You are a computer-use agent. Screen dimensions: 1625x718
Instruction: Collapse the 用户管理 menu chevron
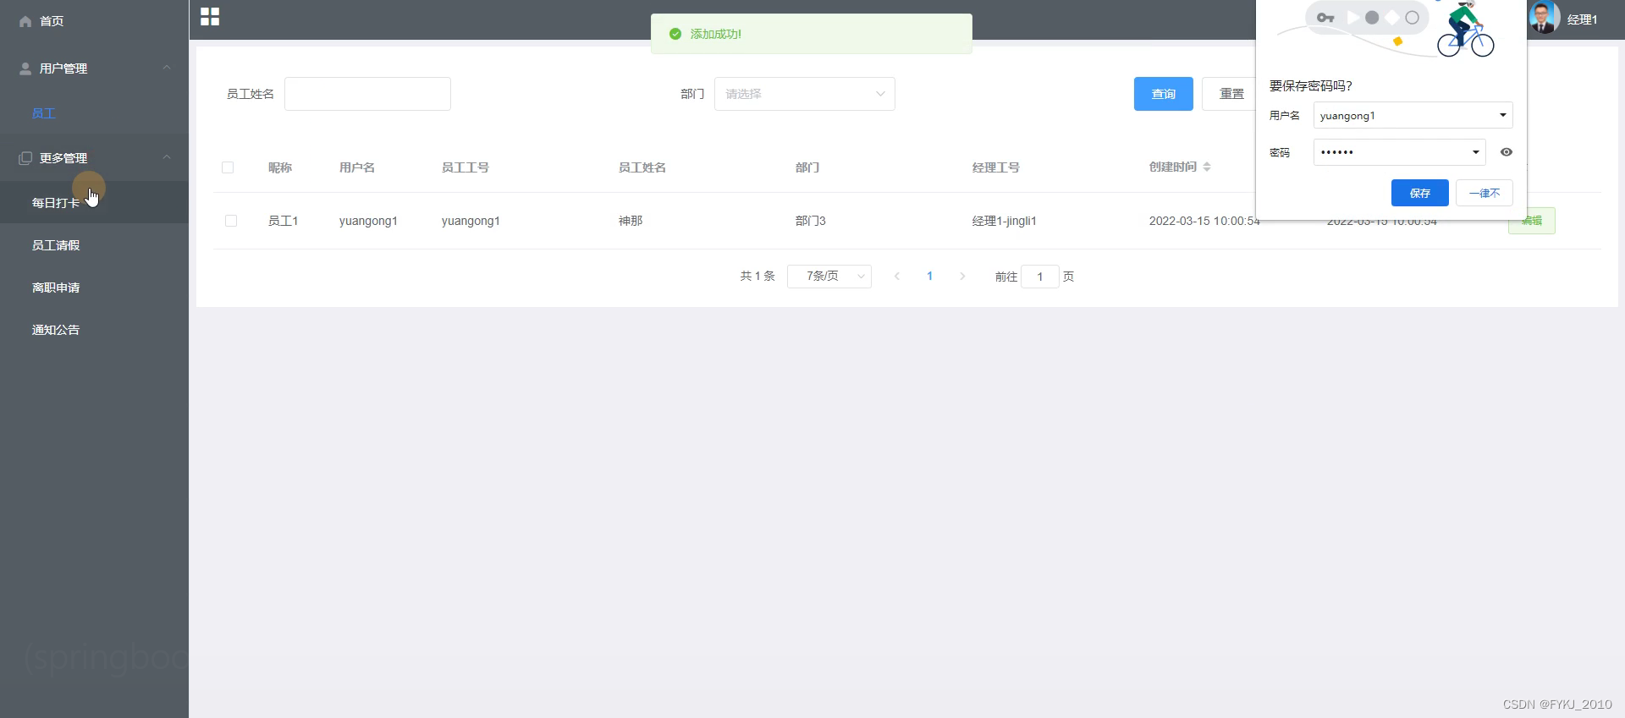pos(167,68)
